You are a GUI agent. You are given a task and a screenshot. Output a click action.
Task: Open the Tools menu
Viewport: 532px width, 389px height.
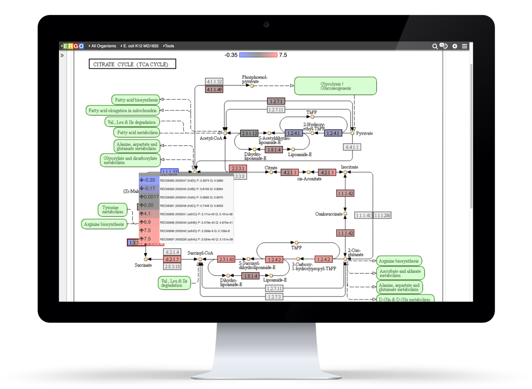coord(169,46)
